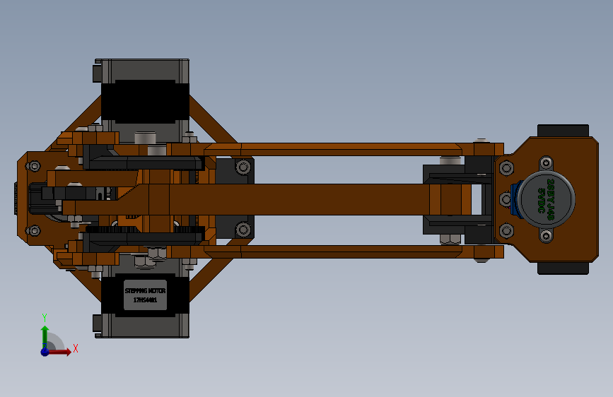Select the "STEPPING MOTOR 17HS4401" label plate
The width and height of the screenshot is (613, 397).
146,295
